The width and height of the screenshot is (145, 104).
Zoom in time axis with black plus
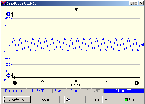(x=137, y=83)
